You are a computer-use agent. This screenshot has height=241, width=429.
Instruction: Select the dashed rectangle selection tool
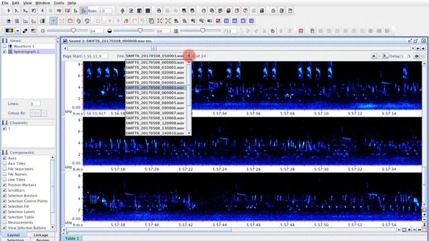pos(62,21)
